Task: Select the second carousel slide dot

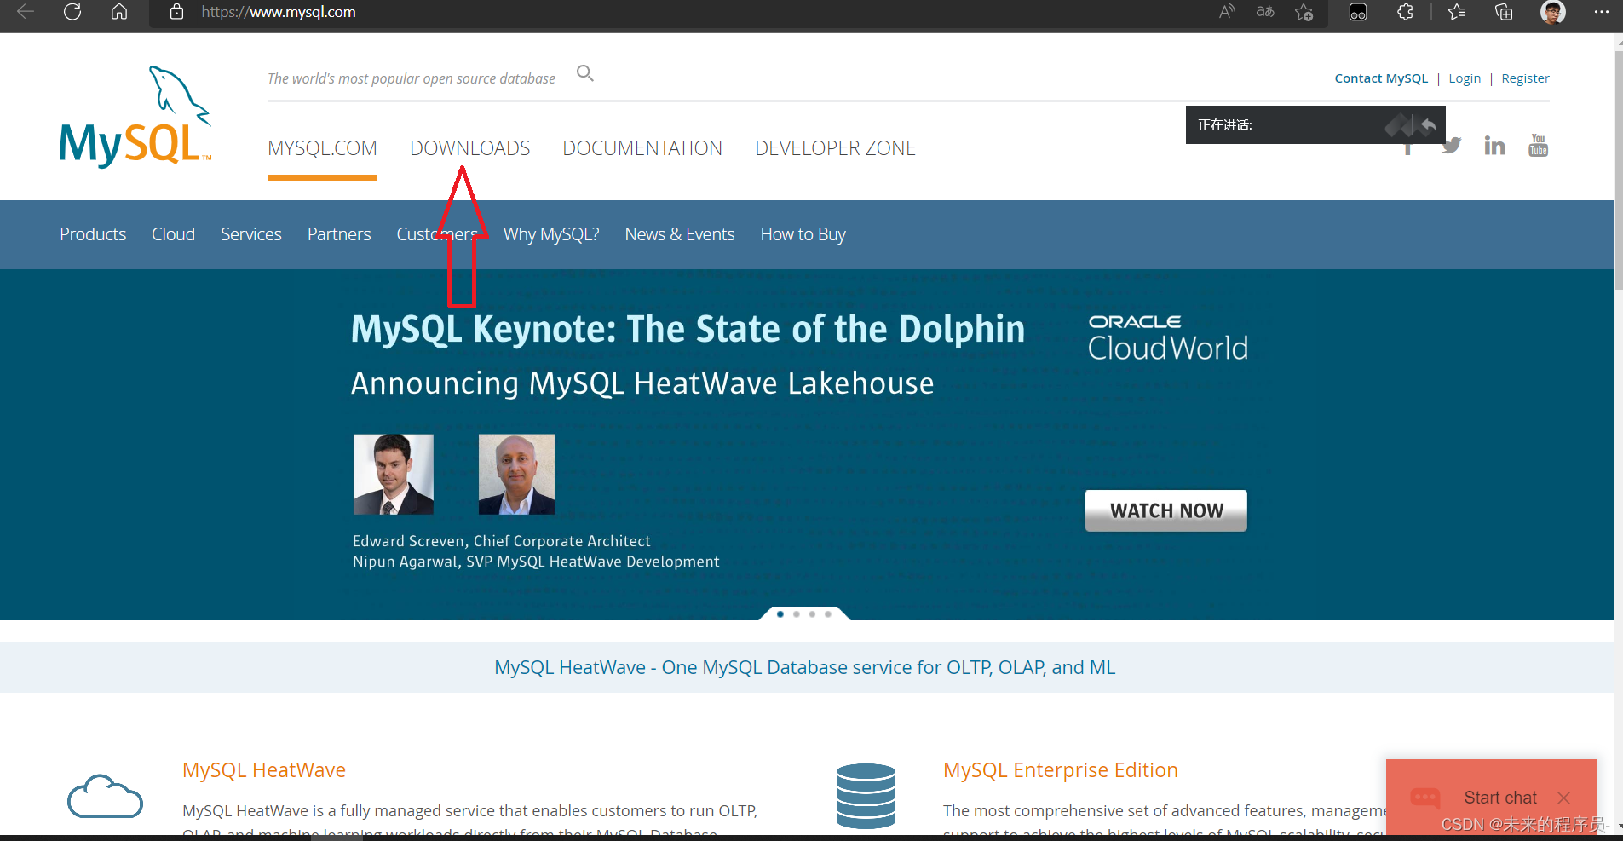Action: pyautogui.click(x=797, y=614)
